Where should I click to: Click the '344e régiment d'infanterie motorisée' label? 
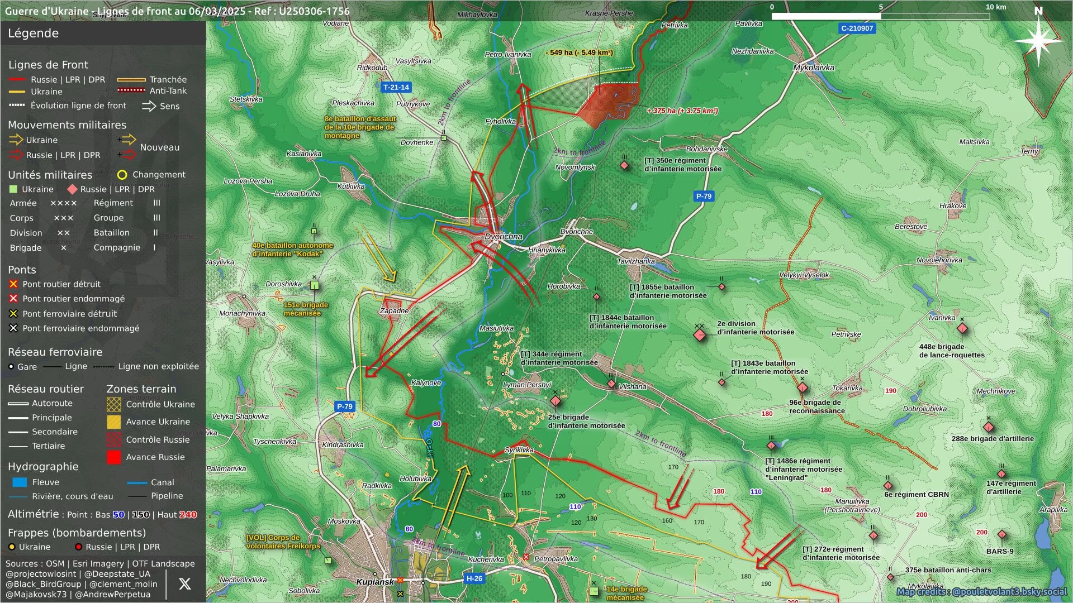[559, 358]
